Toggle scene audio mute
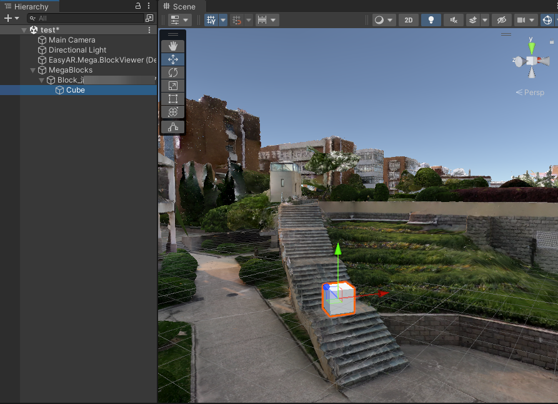The height and width of the screenshot is (404, 558). click(x=453, y=20)
